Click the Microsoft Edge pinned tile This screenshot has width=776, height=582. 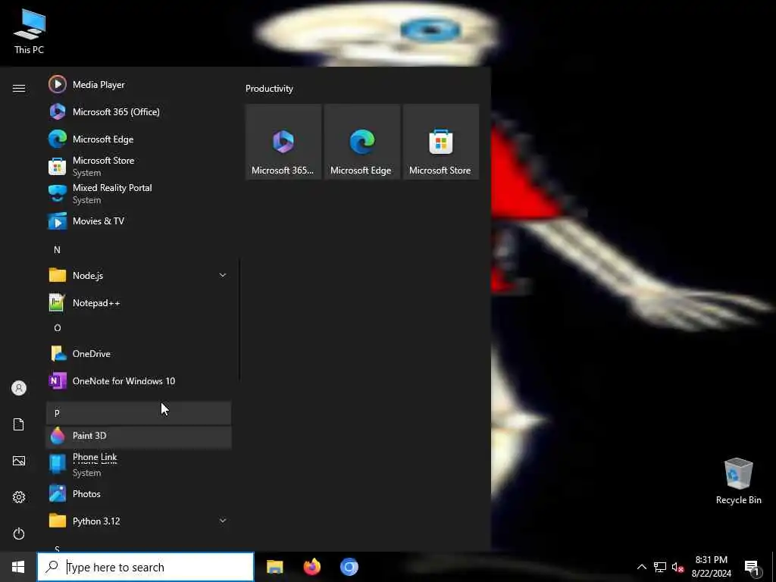[361, 142]
